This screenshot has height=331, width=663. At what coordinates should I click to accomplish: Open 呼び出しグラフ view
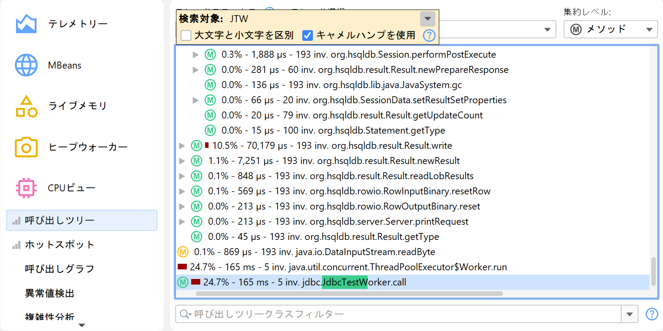pyautogui.click(x=60, y=269)
